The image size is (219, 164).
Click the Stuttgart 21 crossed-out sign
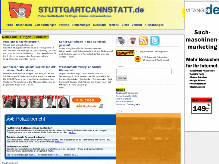point(125,53)
